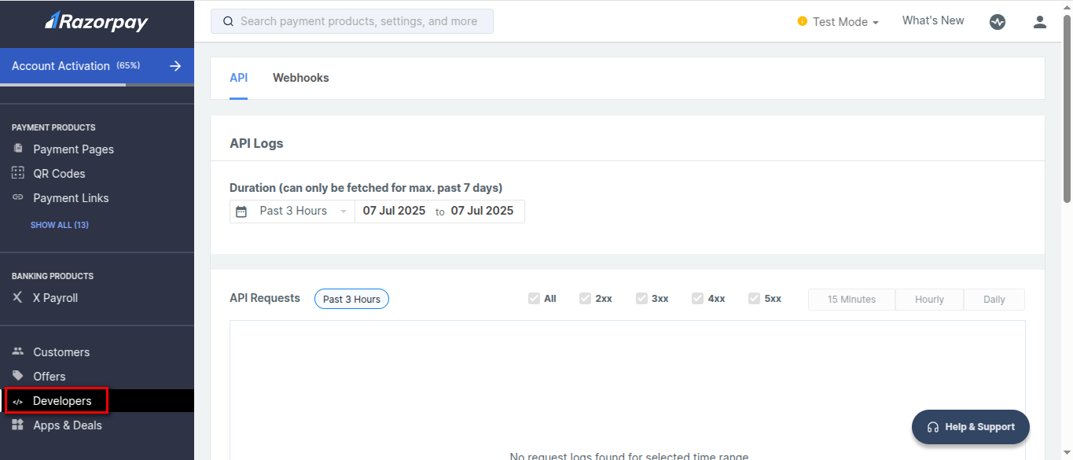Uncheck the 2xx status filter
1073x460 pixels.
point(586,299)
